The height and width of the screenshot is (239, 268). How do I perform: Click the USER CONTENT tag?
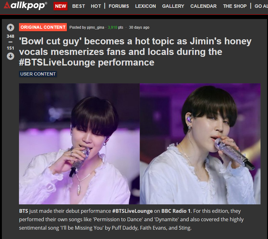[x=38, y=74]
